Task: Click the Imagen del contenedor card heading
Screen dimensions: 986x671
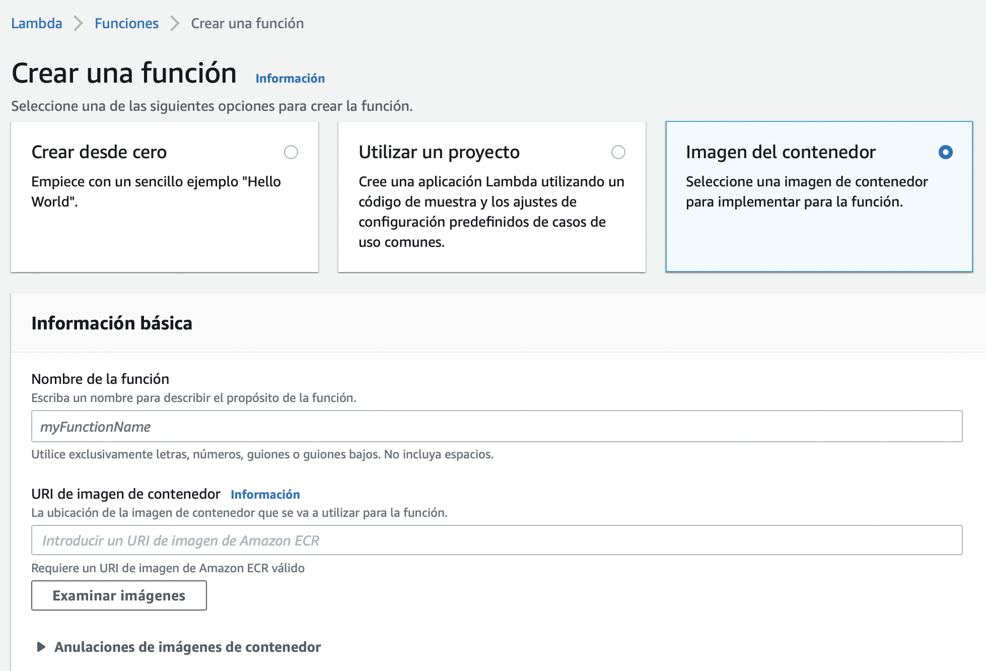Action: click(782, 152)
